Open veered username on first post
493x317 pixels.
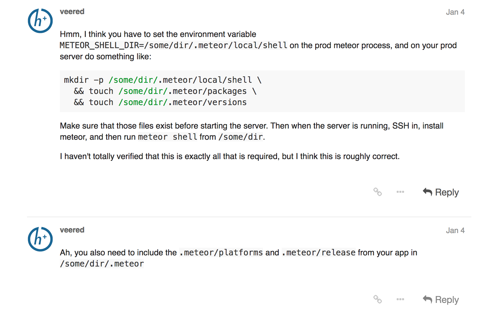72,11
